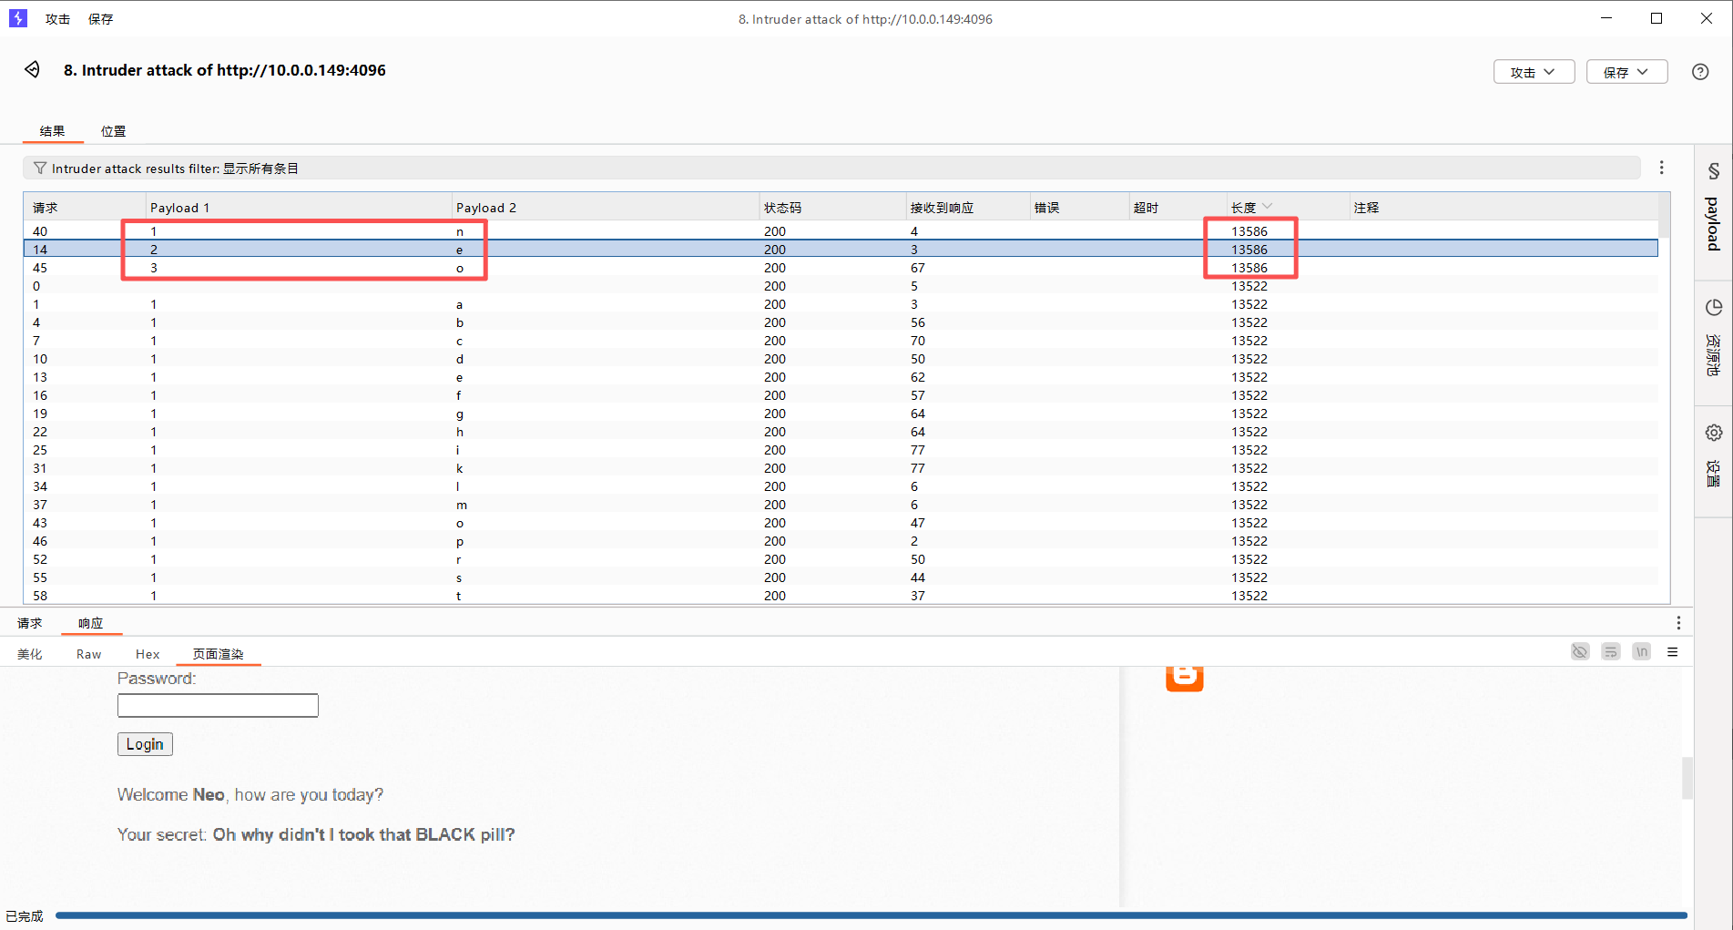Click the attack target icon beside the title

[x=33, y=70]
